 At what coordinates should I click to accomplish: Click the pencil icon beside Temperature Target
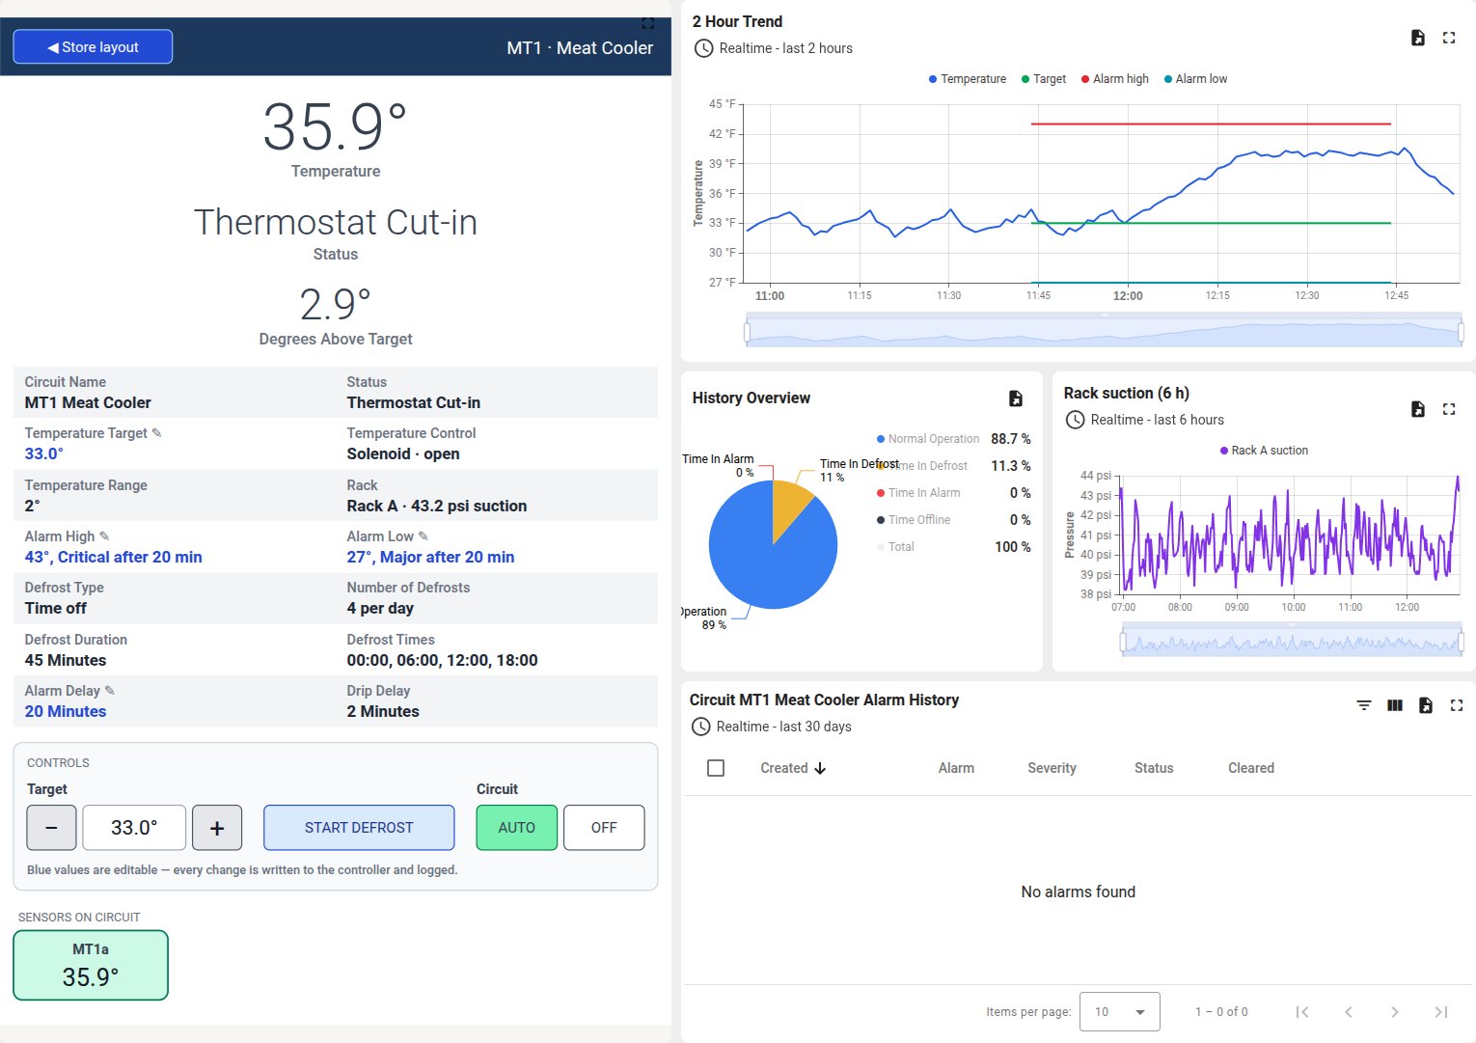pyautogui.click(x=157, y=433)
